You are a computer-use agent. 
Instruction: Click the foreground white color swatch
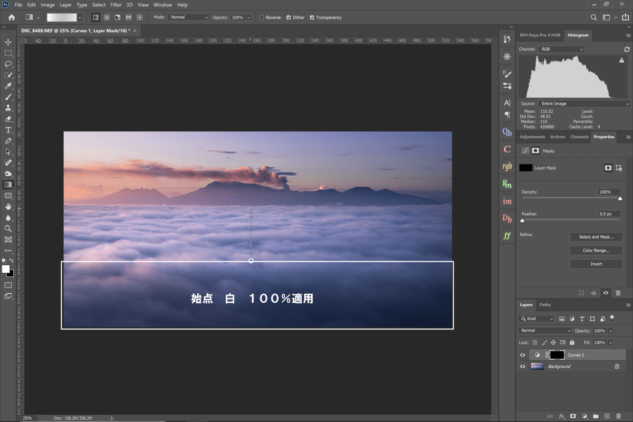[6, 269]
